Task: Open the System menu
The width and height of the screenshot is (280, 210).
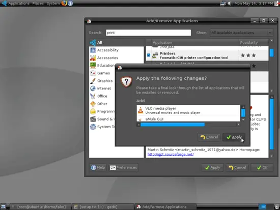Action: [x=53, y=4]
